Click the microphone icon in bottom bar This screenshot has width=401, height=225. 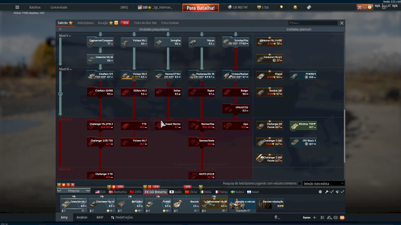pyautogui.click(x=276, y=217)
